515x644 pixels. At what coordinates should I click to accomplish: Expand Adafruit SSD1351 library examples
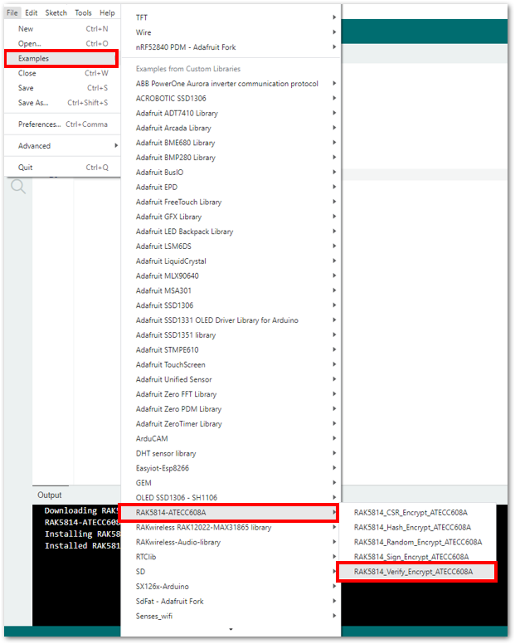tap(231, 334)
